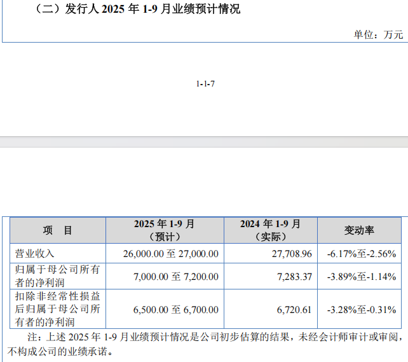
Task: Select the -6.17%至-2.56% change rate cell
Action: pos(361,253)
